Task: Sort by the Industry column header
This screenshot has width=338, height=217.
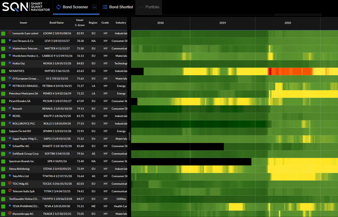Action: [121, 23]
